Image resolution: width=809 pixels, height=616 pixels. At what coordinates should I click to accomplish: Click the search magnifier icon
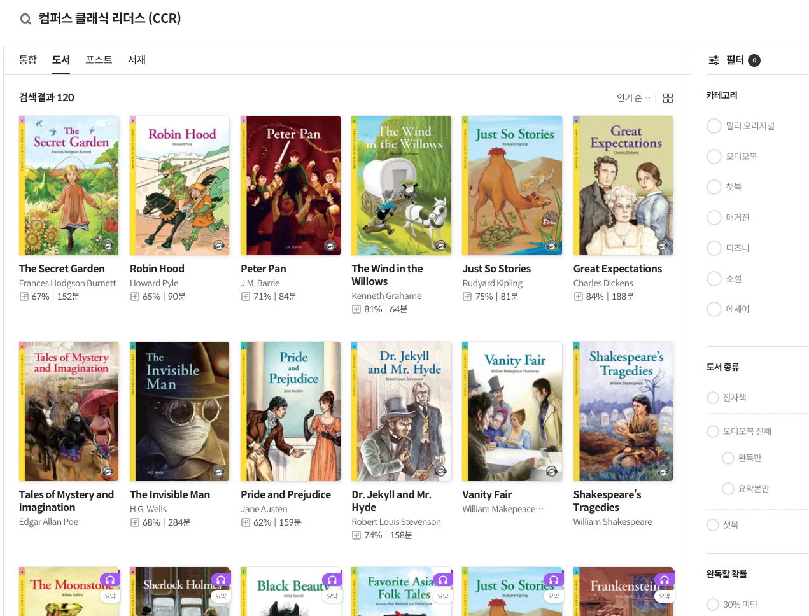[25, 19]
